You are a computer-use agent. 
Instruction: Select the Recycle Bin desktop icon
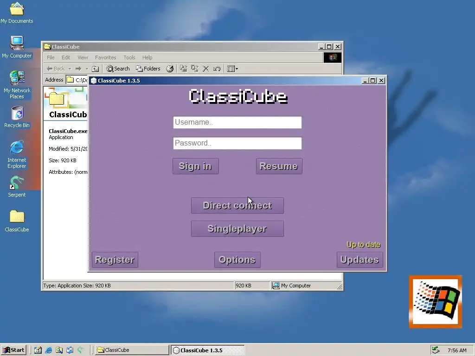17,117
